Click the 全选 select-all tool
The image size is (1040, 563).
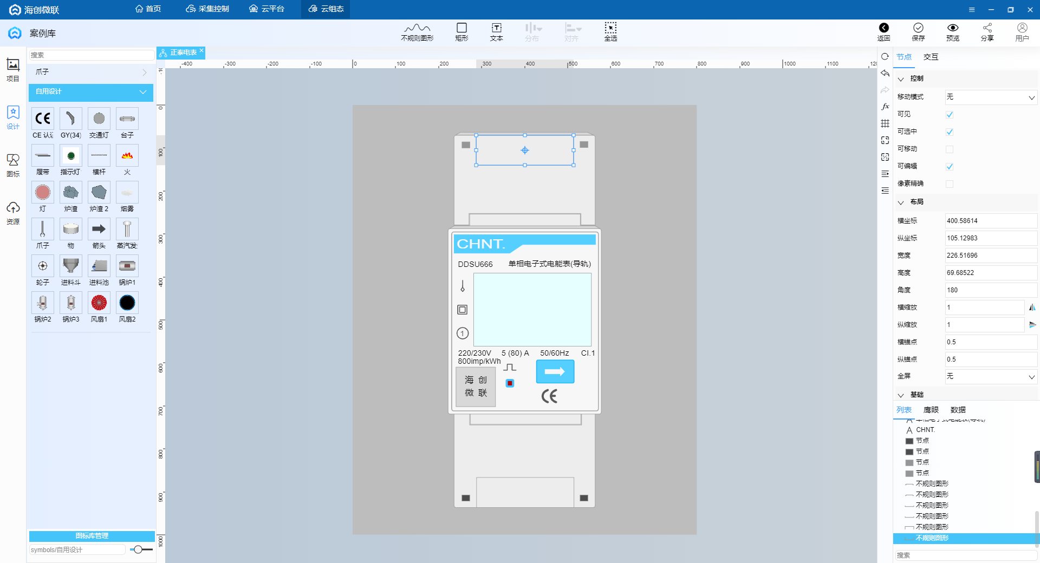click(610, 32)
